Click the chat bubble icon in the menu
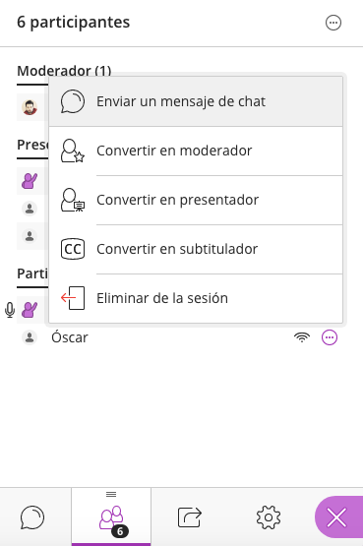 (73, 101)
